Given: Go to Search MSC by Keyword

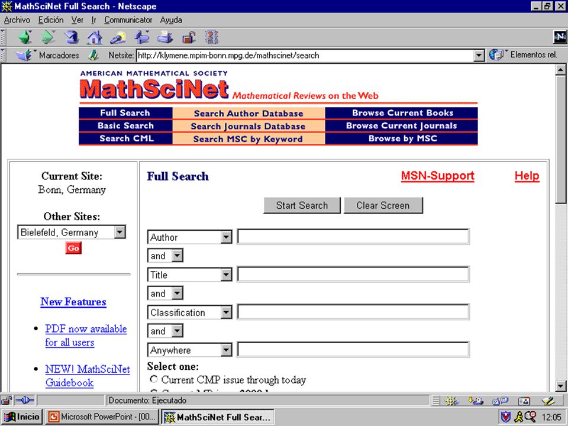Looking at the screenshot, I should pos(248,138).
